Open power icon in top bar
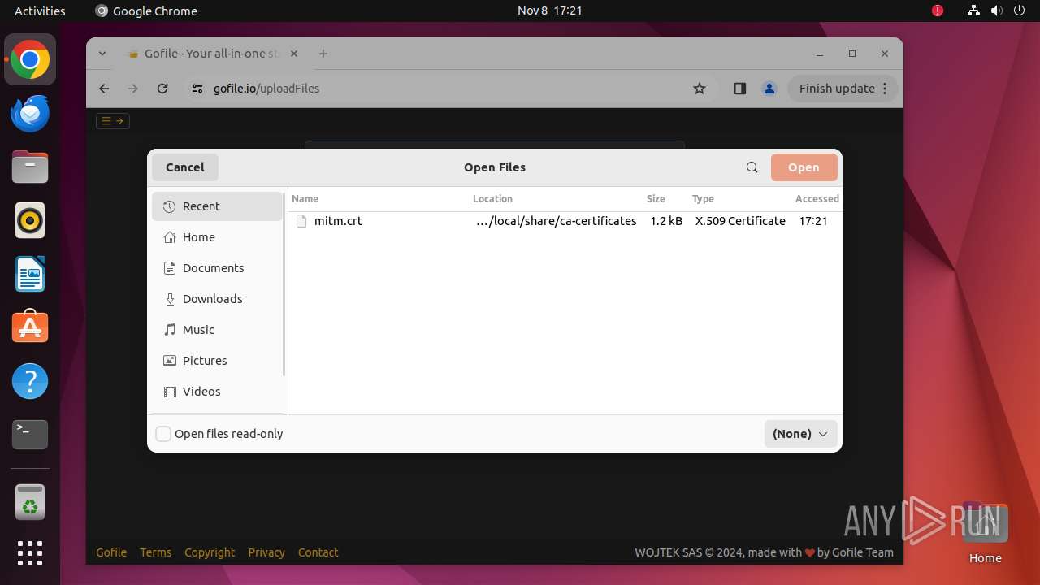 point(1019,11)
